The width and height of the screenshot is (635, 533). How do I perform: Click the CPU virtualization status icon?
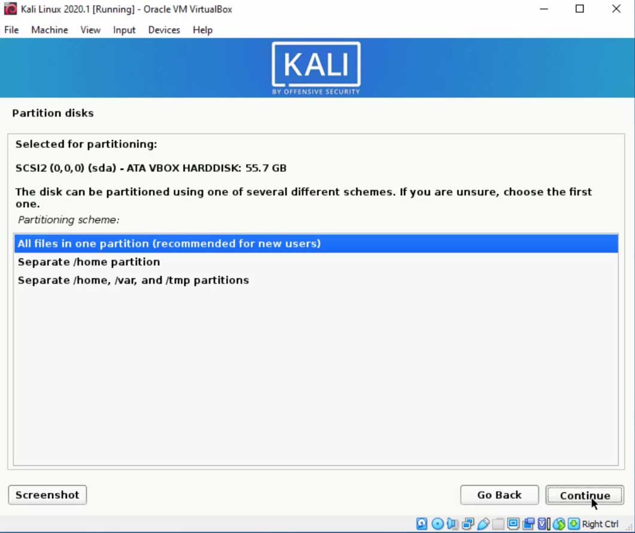(x=543, y=523)
